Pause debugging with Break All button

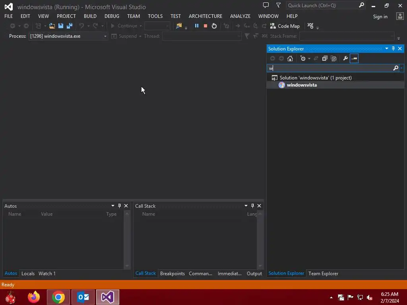pyautogui.click(x=196, y=26)
